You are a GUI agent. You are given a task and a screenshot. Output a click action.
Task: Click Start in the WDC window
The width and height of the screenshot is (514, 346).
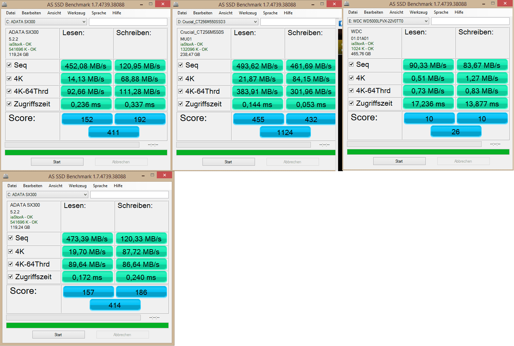(x=399, y=161)
